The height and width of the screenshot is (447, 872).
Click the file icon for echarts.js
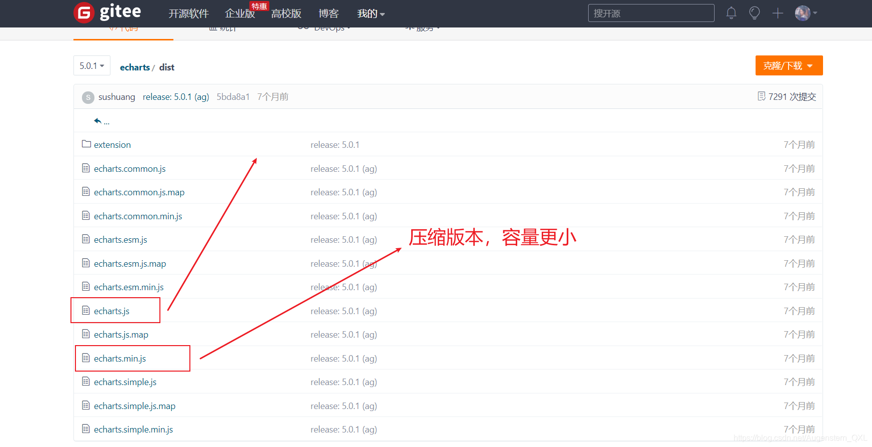(86, 310)
